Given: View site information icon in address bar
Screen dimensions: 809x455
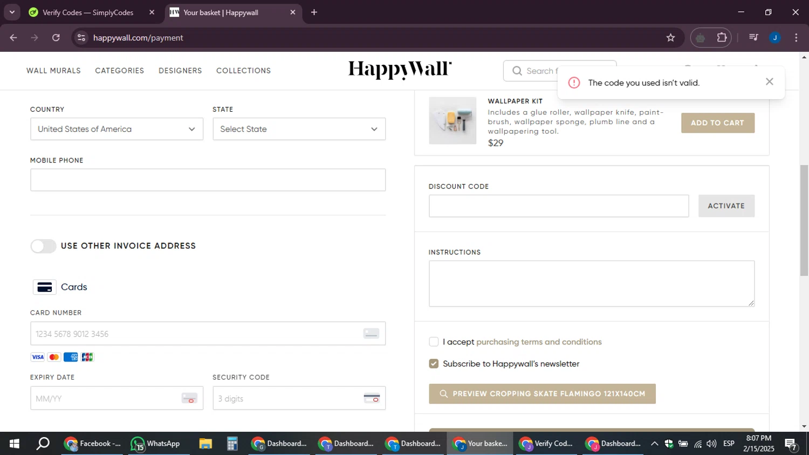Looking at the screenshot, I should coord(81,38).
